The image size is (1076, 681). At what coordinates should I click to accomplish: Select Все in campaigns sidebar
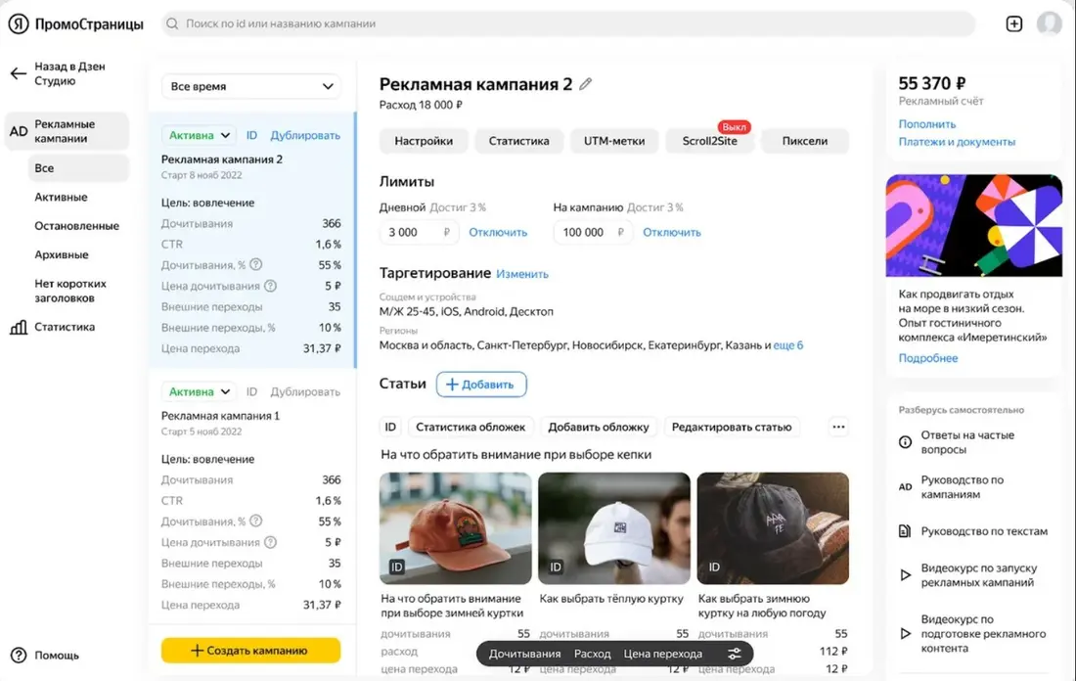(78, 168)
